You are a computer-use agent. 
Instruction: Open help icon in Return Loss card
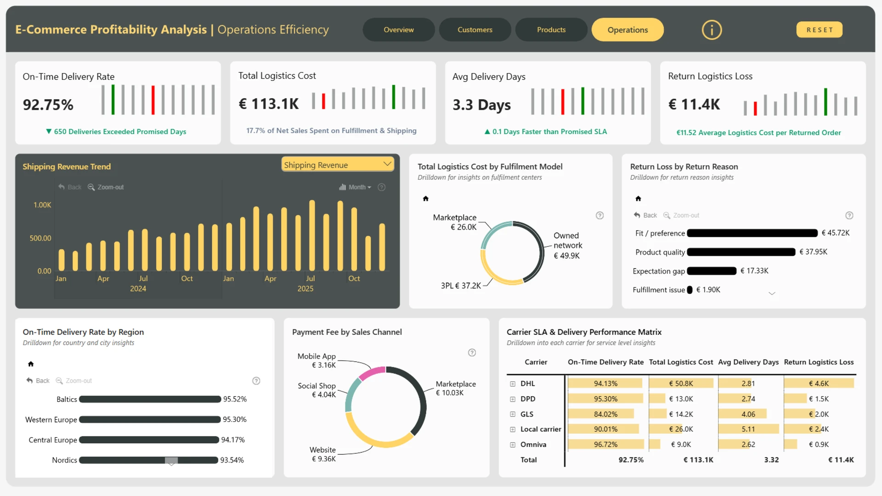click(849, 215)
